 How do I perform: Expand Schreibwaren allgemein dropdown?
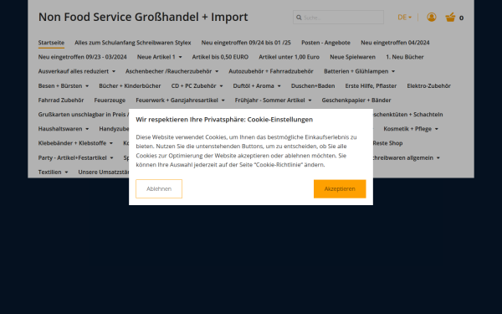coord(407,158)
